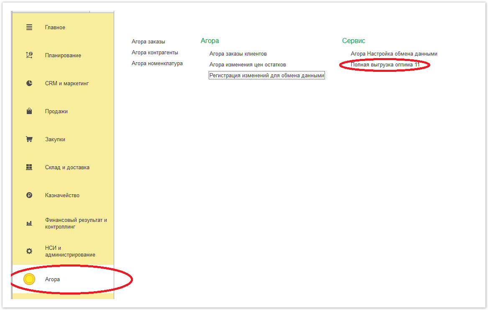Open Финансовый результат и контроллинг section
The image size is (488, 310).
tap(76, 223)
